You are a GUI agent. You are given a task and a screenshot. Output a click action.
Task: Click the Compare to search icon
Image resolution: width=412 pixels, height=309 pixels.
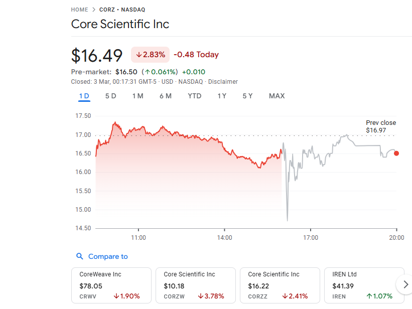coord(79,256)
